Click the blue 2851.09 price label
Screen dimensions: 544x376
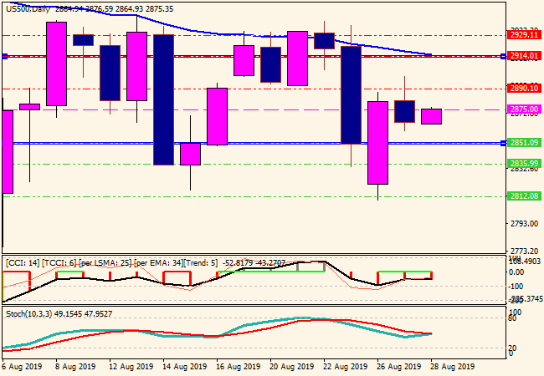click(x=523, y=143)
